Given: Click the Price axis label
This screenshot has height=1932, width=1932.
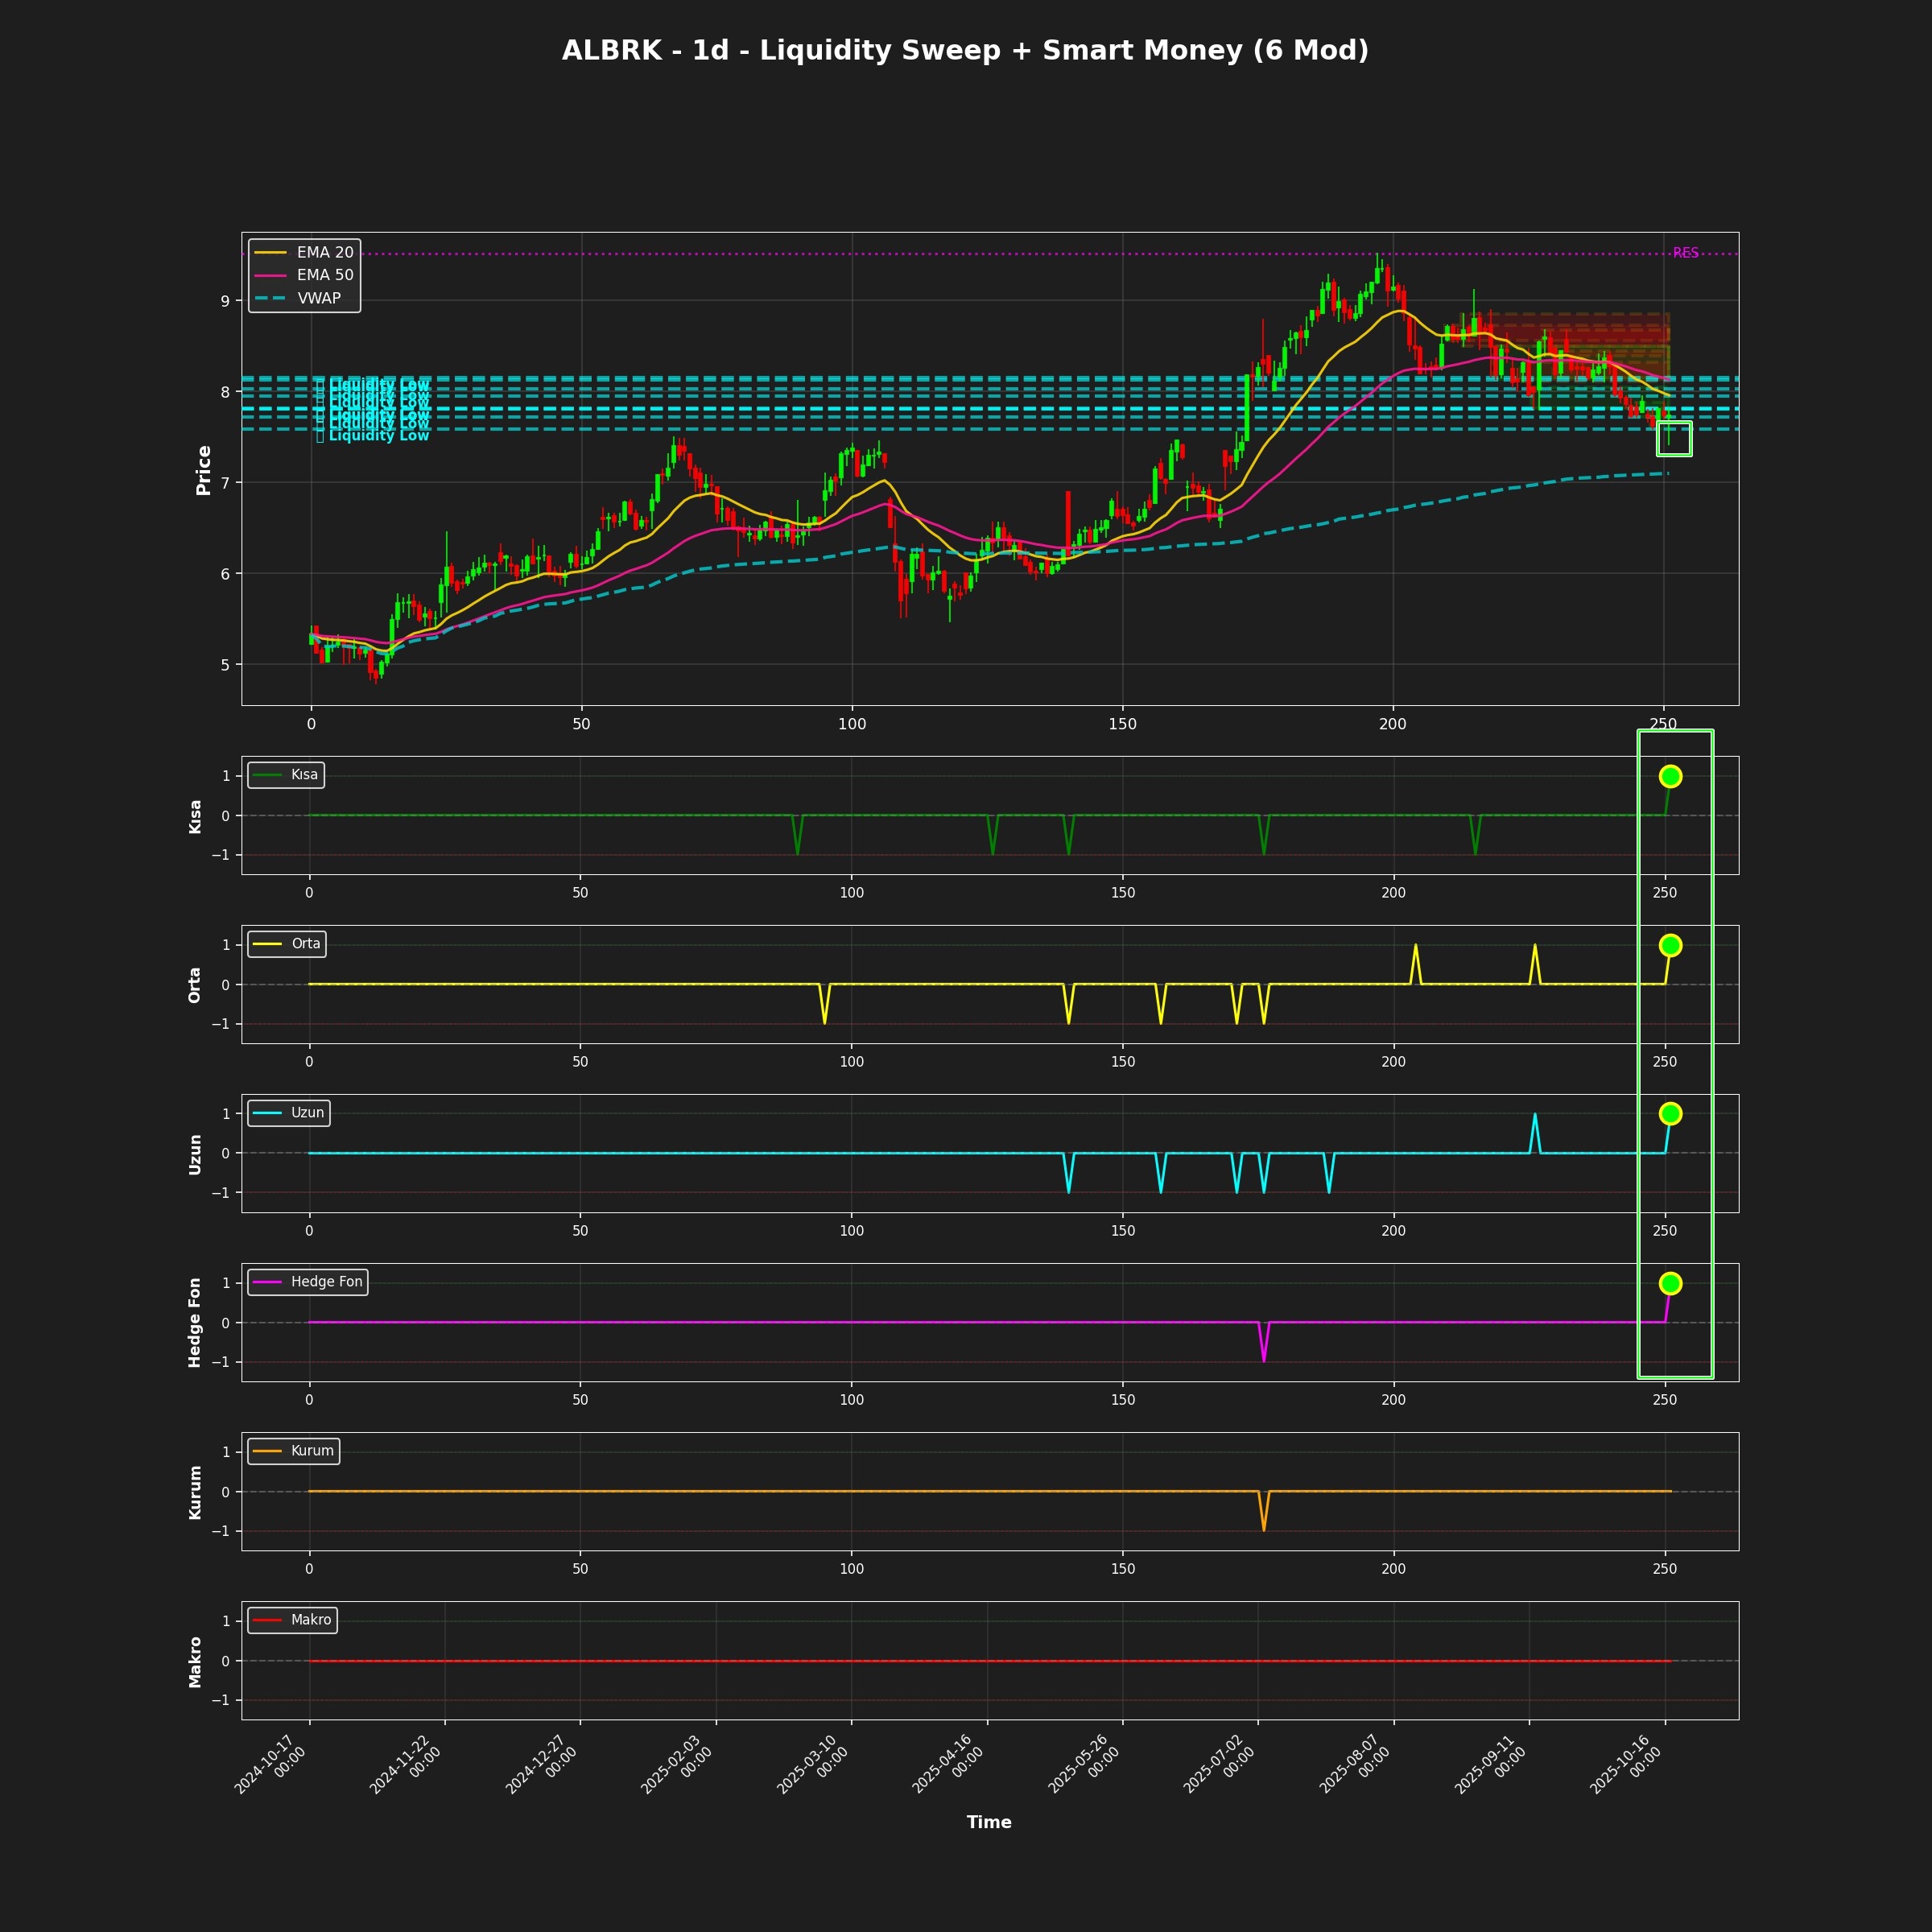Looking at the screenshot, I should 204,470.
